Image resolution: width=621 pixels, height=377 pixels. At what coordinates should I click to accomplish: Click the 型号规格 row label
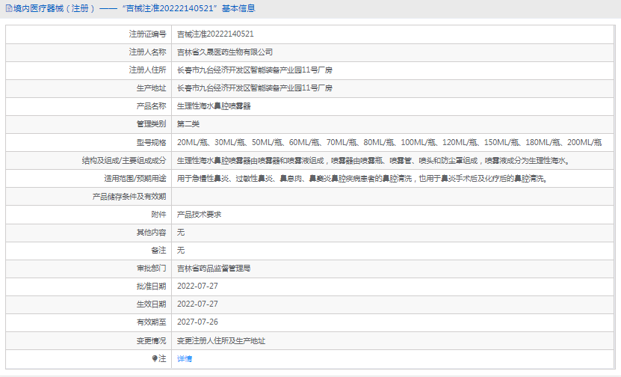pos(151,142)
